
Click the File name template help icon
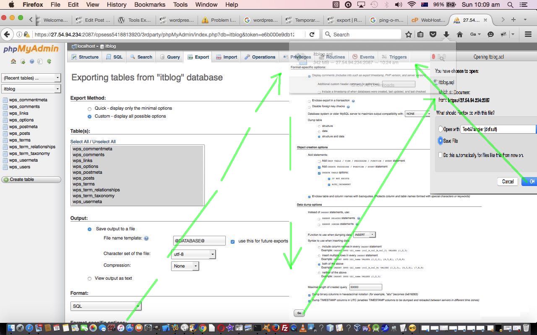point(146,238)
